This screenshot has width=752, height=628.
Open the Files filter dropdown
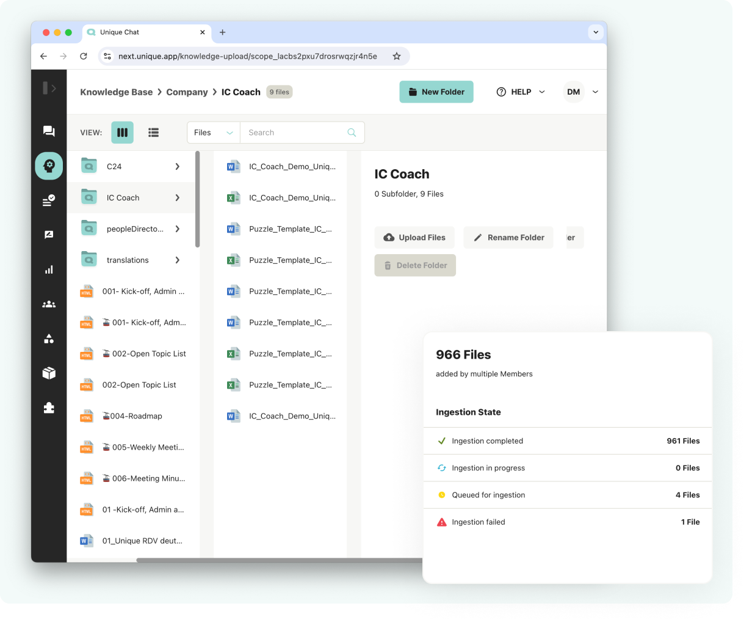pos(213,133)
